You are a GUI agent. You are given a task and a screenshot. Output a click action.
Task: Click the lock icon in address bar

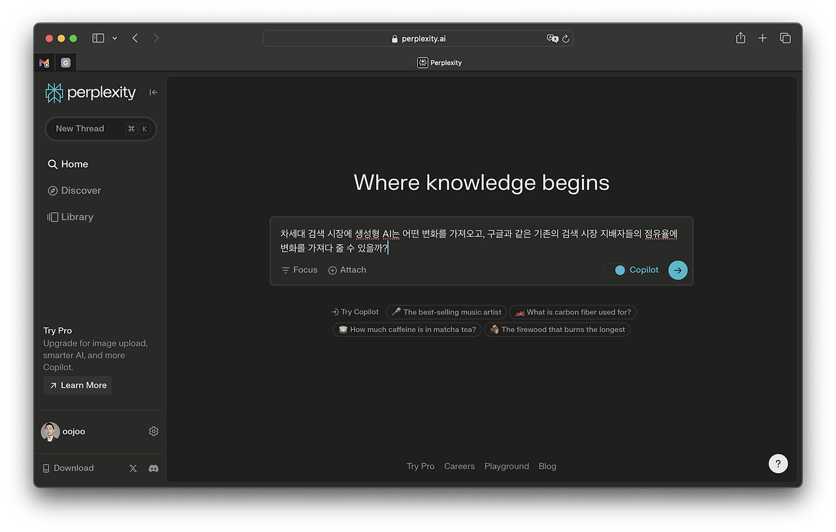point(394,39)
